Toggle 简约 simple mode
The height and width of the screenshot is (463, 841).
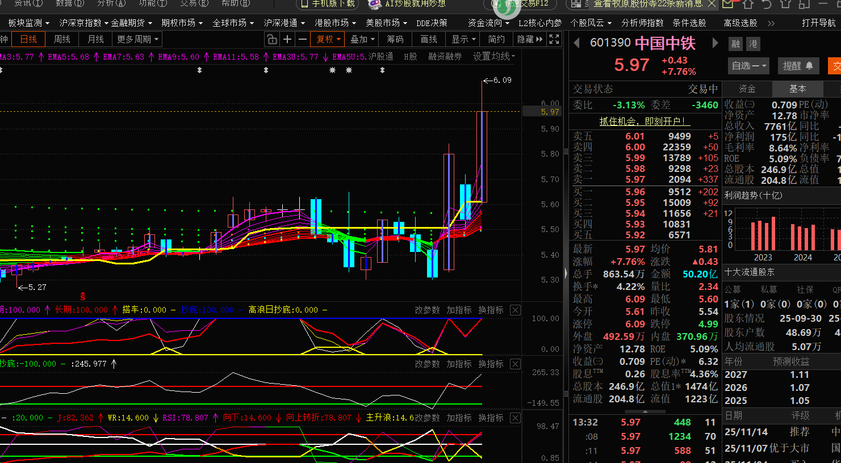coord(496,39)
